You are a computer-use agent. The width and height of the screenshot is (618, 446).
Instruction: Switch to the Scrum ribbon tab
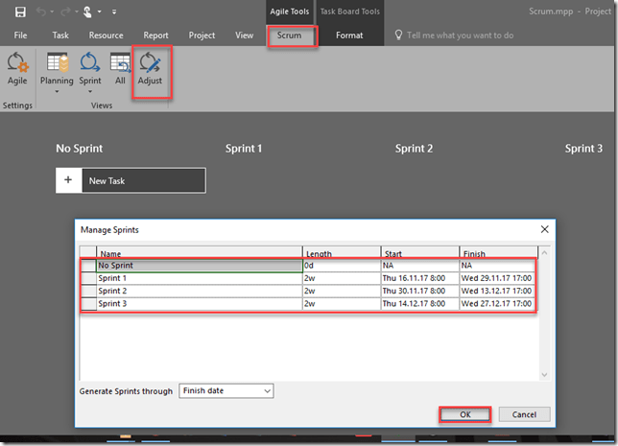tap(289, 35)
